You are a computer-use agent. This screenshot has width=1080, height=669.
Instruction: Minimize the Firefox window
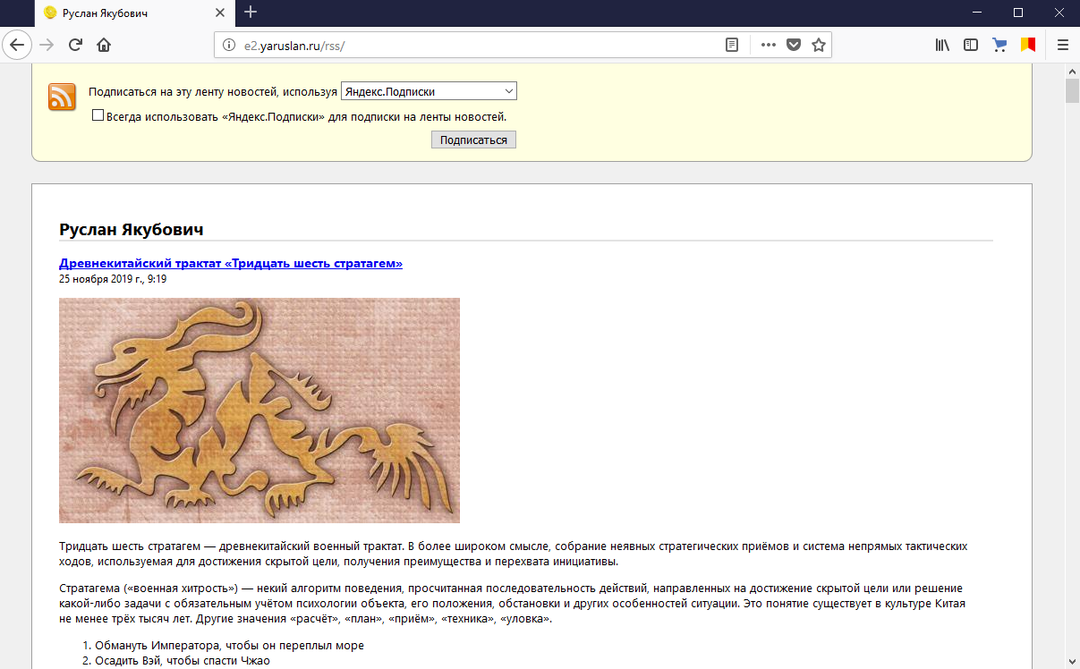click(977, 13)
